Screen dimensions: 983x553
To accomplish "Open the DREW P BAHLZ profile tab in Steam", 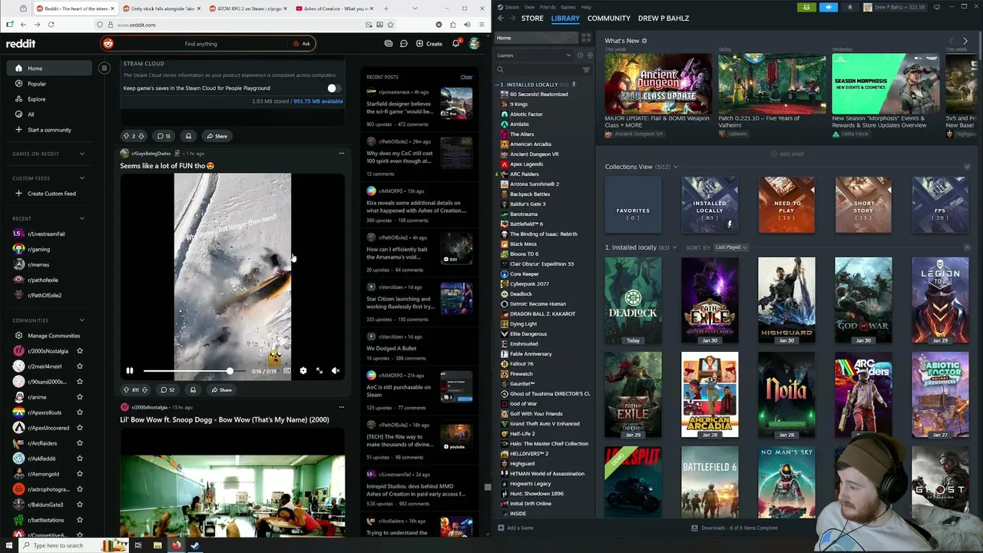I will [664, 18].
